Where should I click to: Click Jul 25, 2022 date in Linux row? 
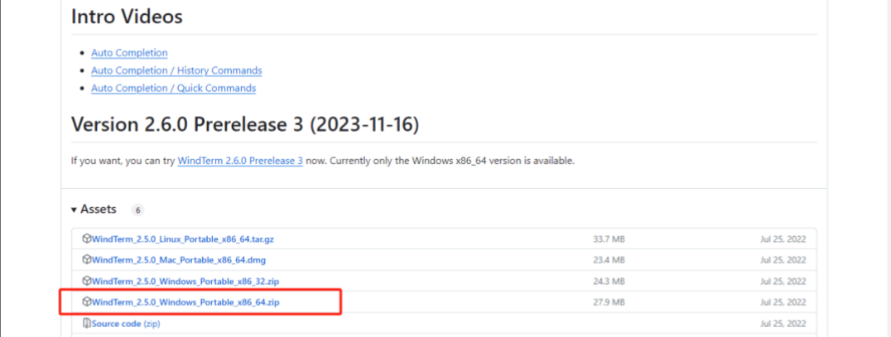point(783,239)
